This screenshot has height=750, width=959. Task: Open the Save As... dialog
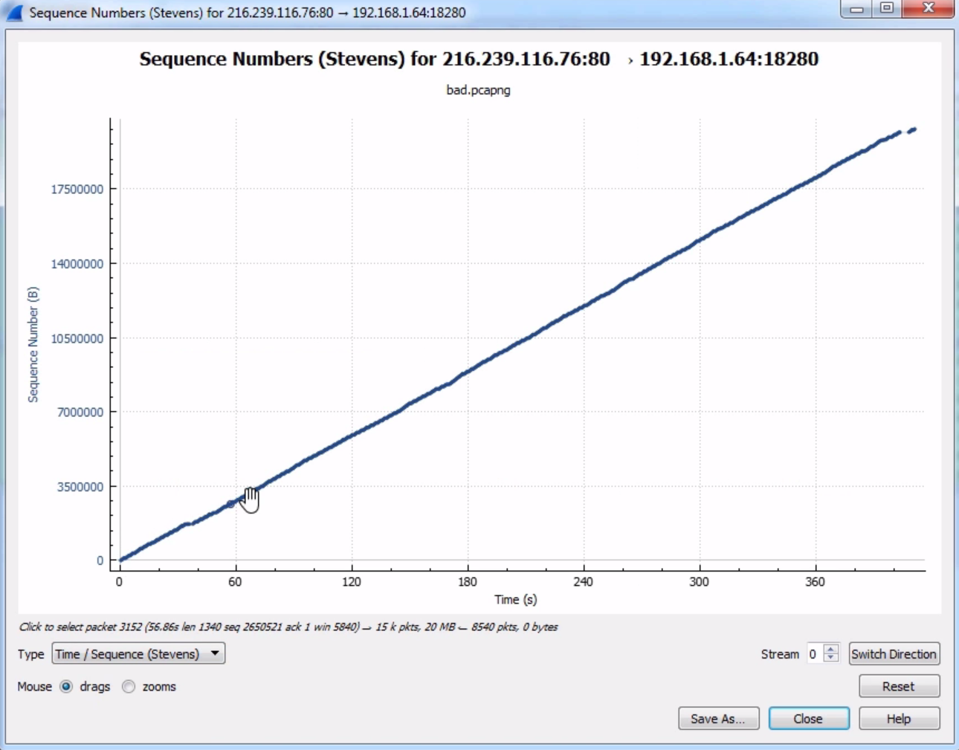pyautogui.click(x=717, y=719)
